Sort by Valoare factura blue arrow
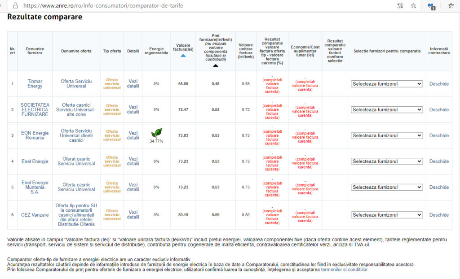 [183, 56]
